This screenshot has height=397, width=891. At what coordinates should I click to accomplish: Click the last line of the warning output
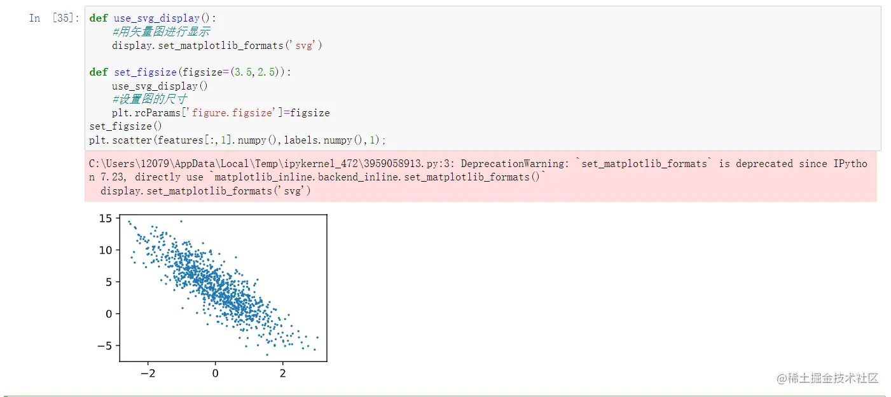click(x=206, y=191)
